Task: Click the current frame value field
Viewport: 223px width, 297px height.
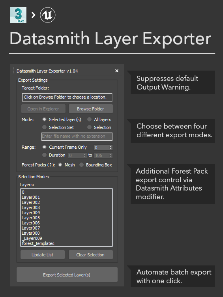Action: (x=101, y=148)
